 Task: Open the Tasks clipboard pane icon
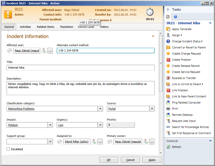tap(168, 17)
